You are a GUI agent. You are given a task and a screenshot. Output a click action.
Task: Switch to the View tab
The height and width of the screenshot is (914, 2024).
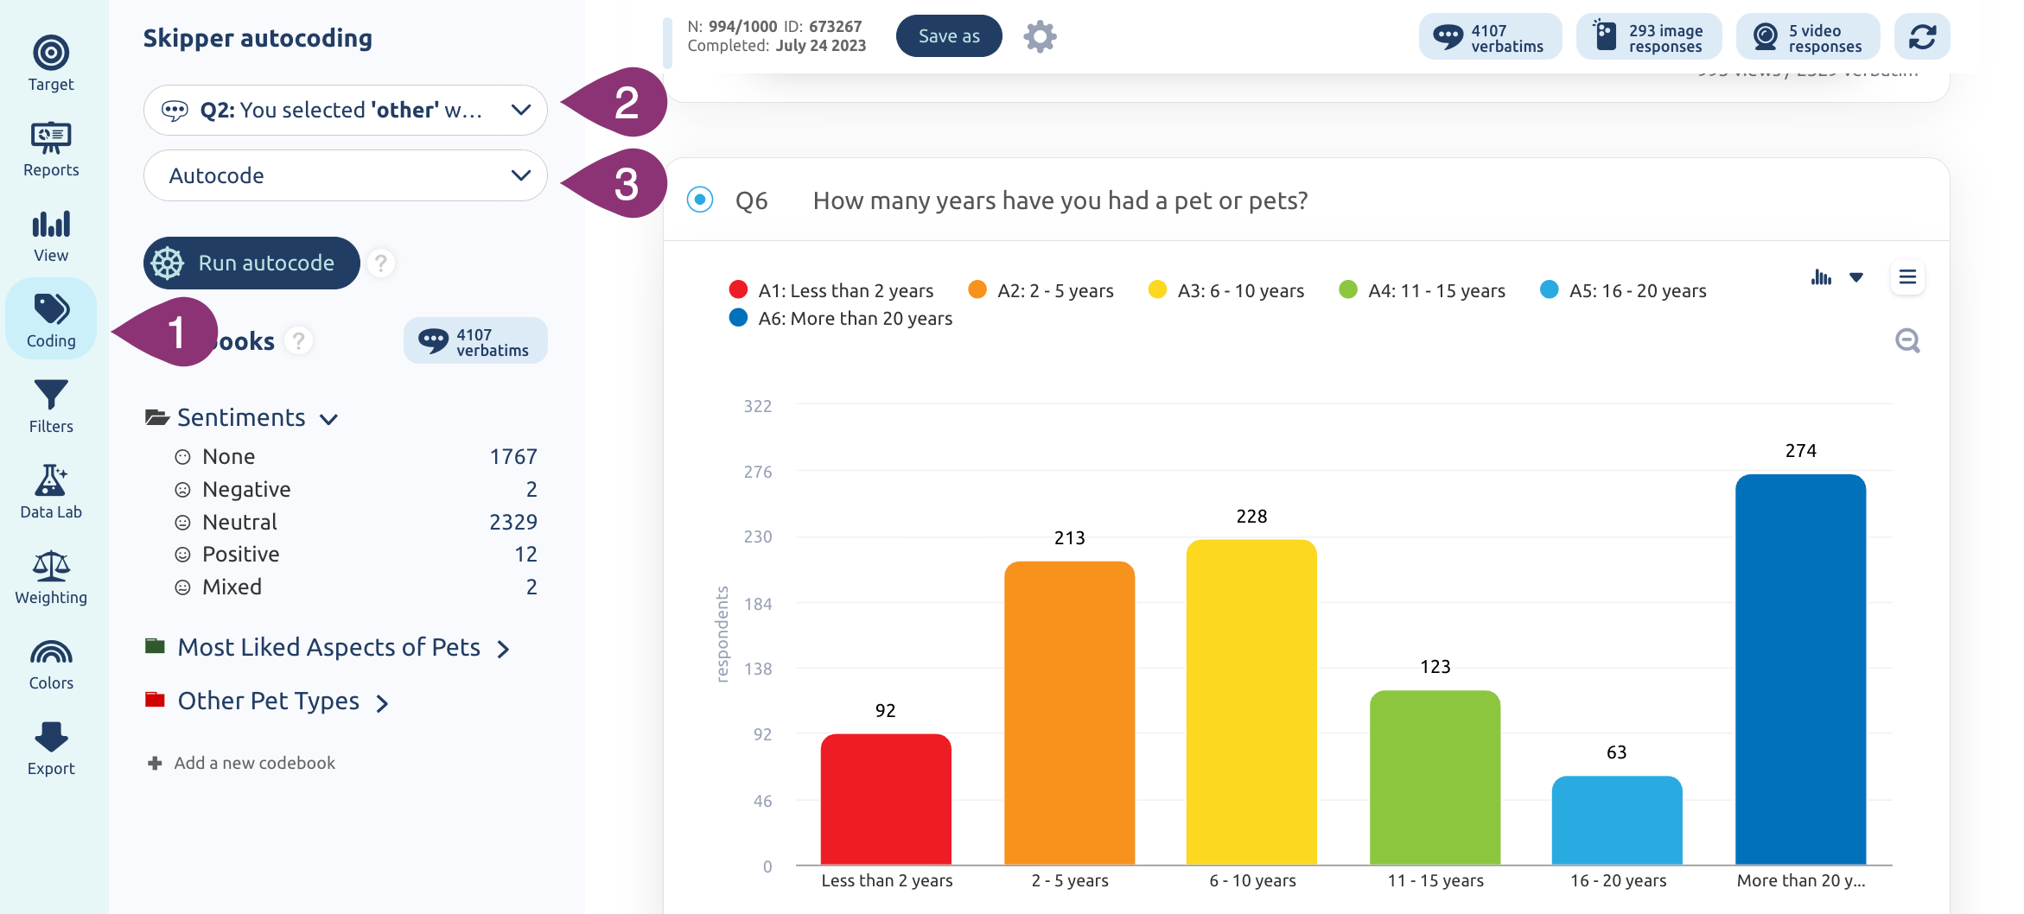[51, 234]
